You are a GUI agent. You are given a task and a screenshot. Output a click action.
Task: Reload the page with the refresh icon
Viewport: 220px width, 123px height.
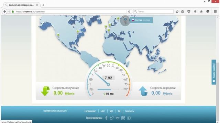(x=129, y=12)
